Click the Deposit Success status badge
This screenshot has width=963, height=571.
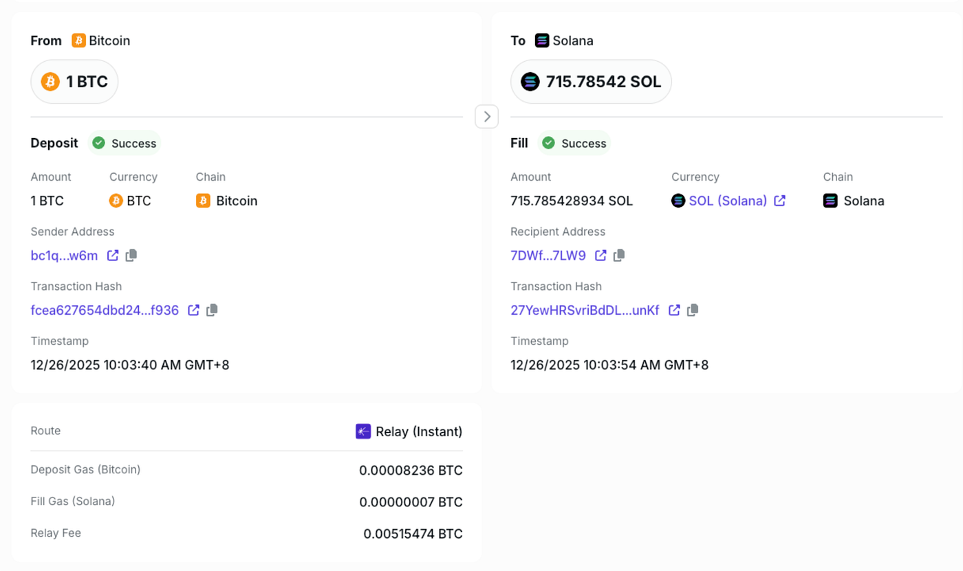[125, 143]
